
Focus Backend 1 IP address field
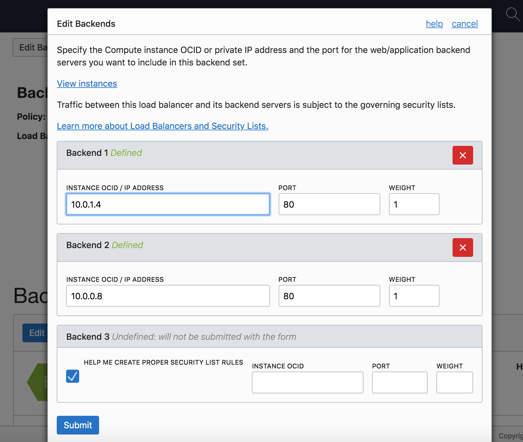click(168, 204)
